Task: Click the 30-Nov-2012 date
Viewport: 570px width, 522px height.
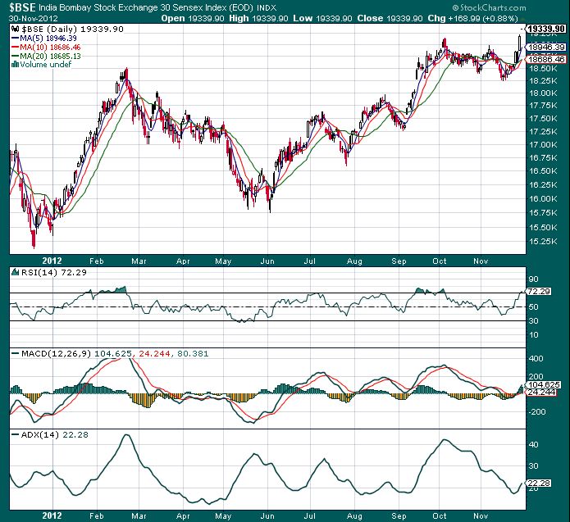Action: click(x=34, y=19)
